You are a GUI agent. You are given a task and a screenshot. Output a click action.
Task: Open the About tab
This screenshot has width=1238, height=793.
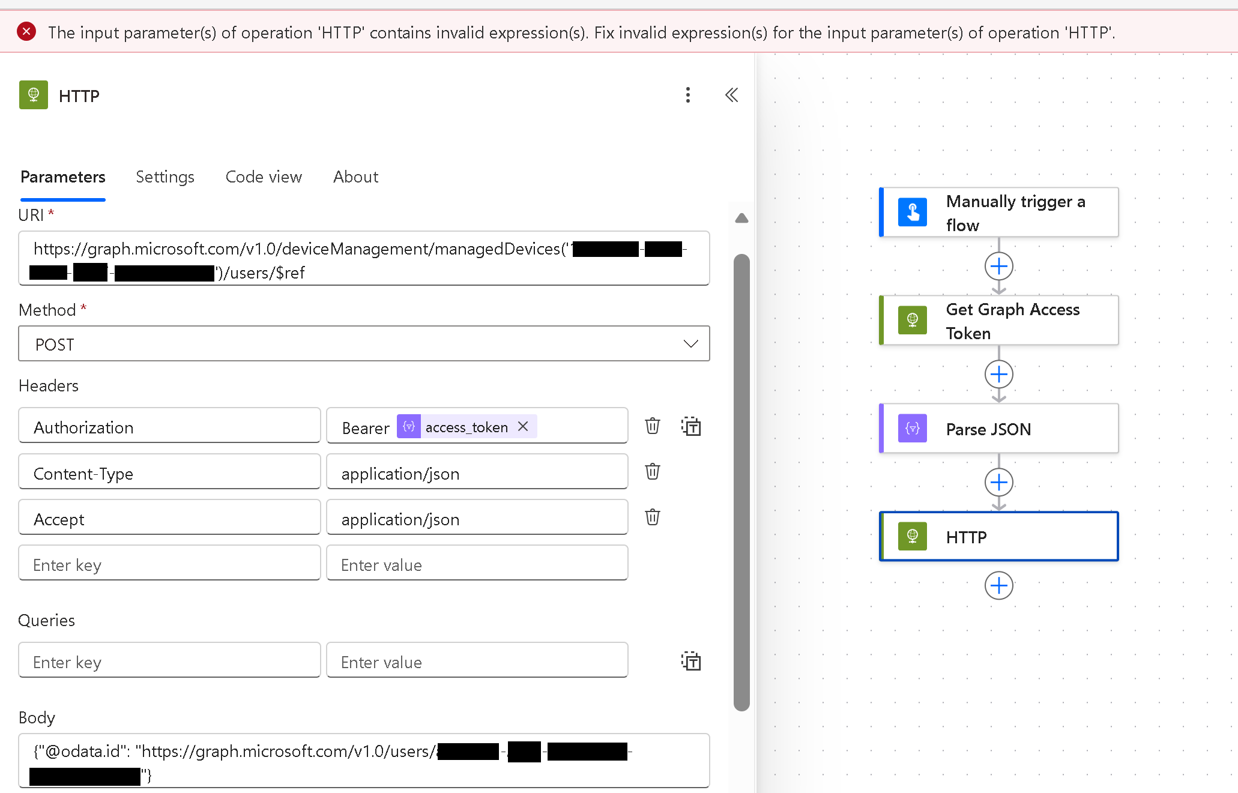click(356, 177)
